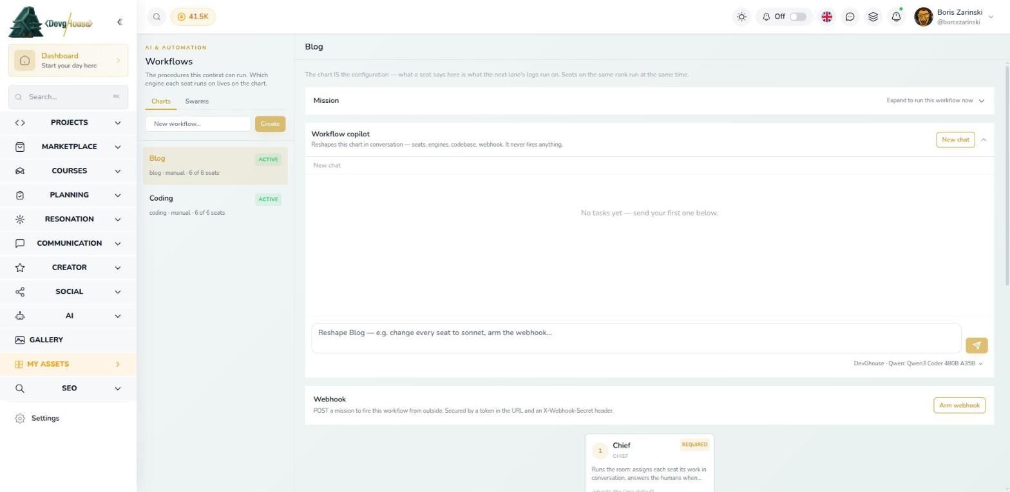This screenshot has width=1010, height=492.
Task: Collapse the Workflow copilot panel chevron
Action: point(984,140)
